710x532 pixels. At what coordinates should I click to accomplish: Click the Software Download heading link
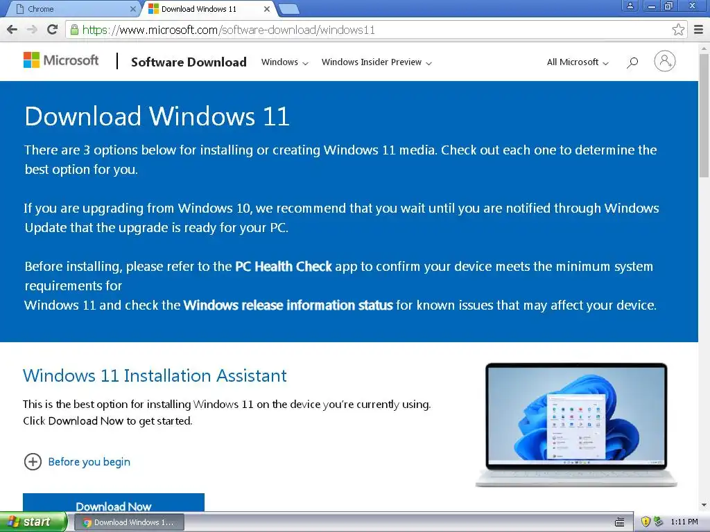(189, 62)
